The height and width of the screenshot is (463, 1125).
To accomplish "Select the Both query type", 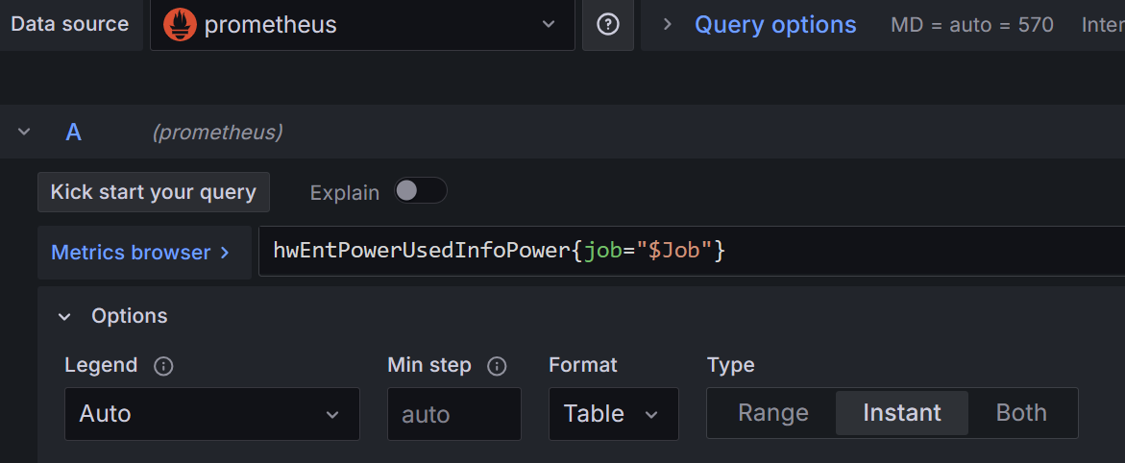I will (x=1021, y=413).
